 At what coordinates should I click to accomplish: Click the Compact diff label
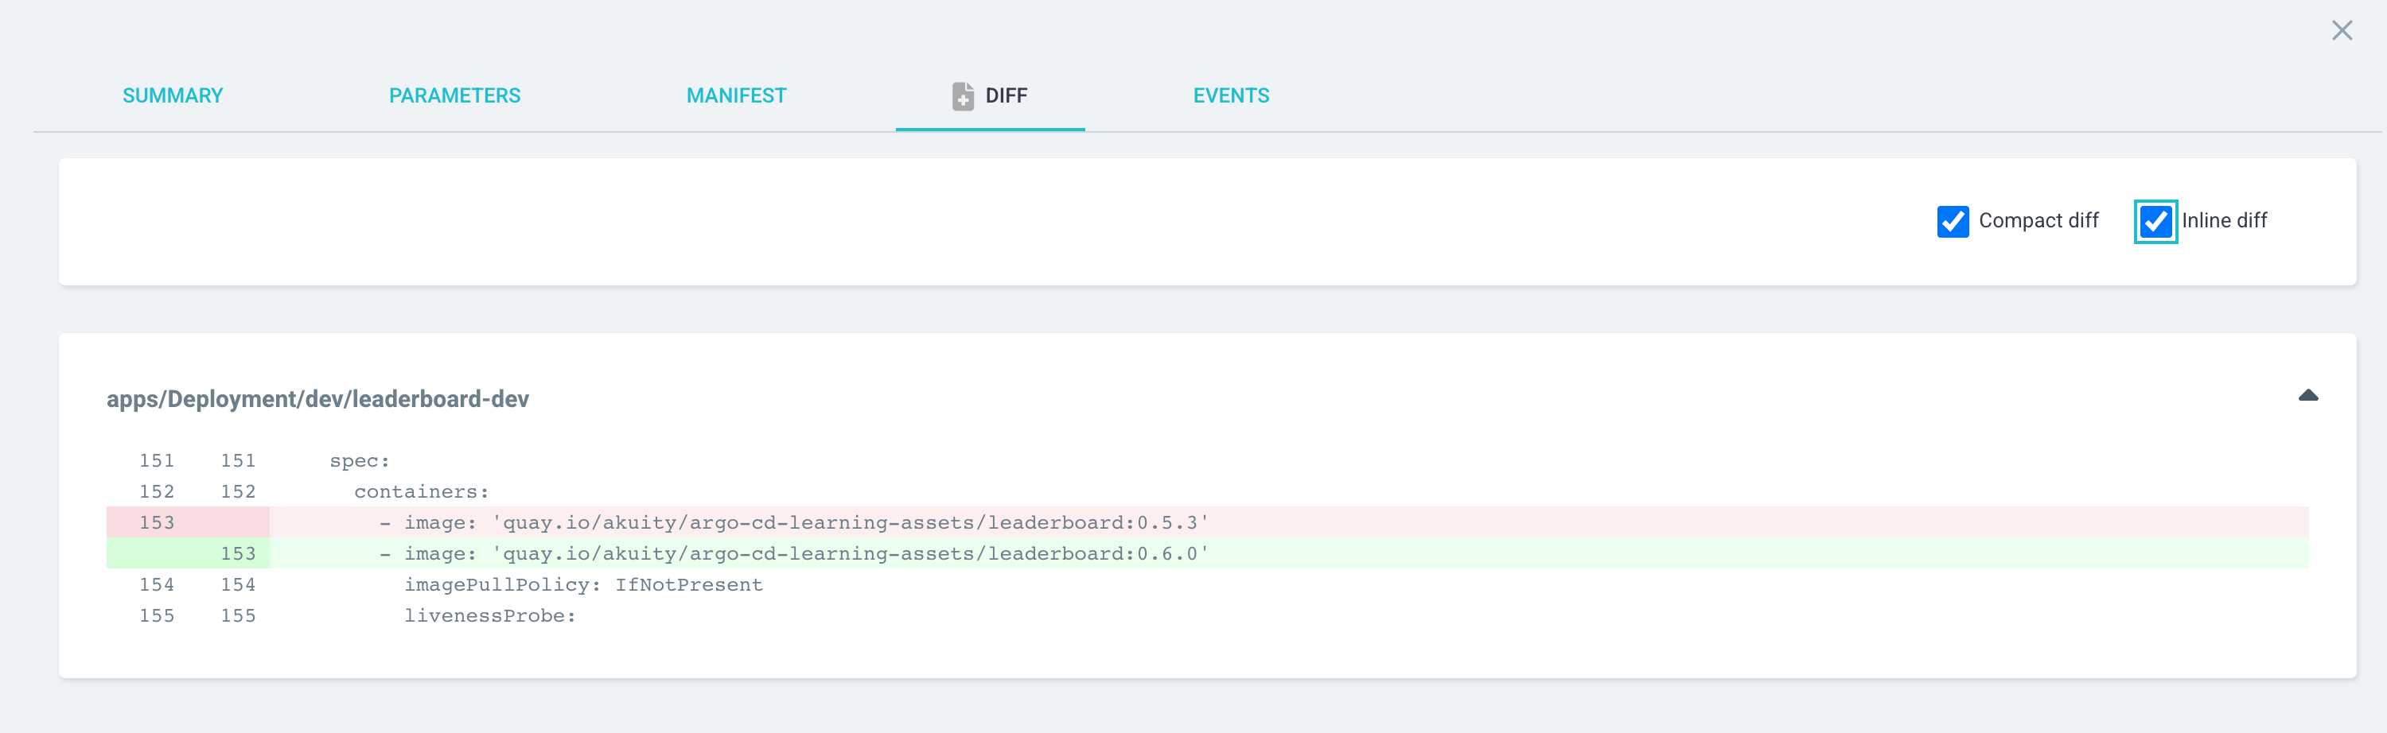click(x=2038, y=220)
